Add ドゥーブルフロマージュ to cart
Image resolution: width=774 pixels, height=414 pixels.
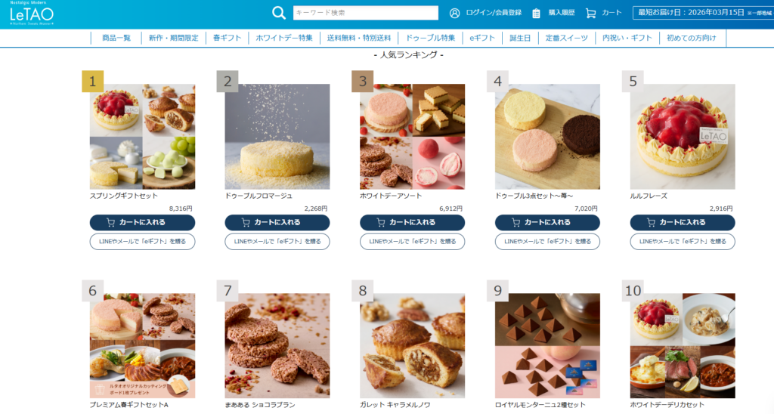[277, 223]
